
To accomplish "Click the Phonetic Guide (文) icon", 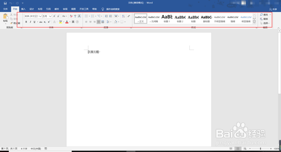I will (75, 16).
